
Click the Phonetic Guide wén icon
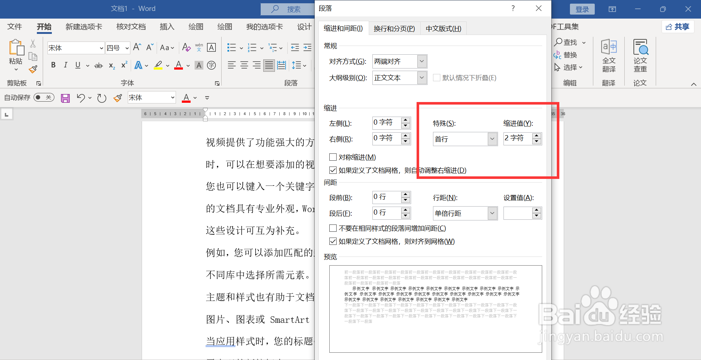pyautogui.click(x=199, y=47)
